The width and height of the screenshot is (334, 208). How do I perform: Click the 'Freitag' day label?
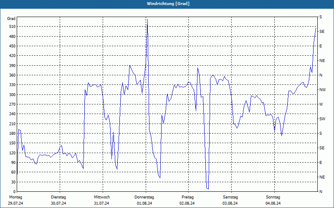click(x=187, y=197)
